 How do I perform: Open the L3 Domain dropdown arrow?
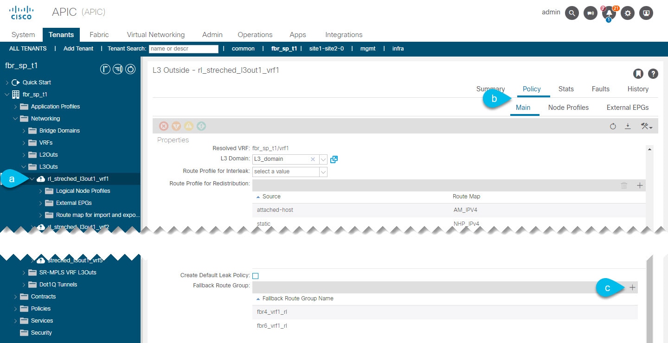click(323, 159)
